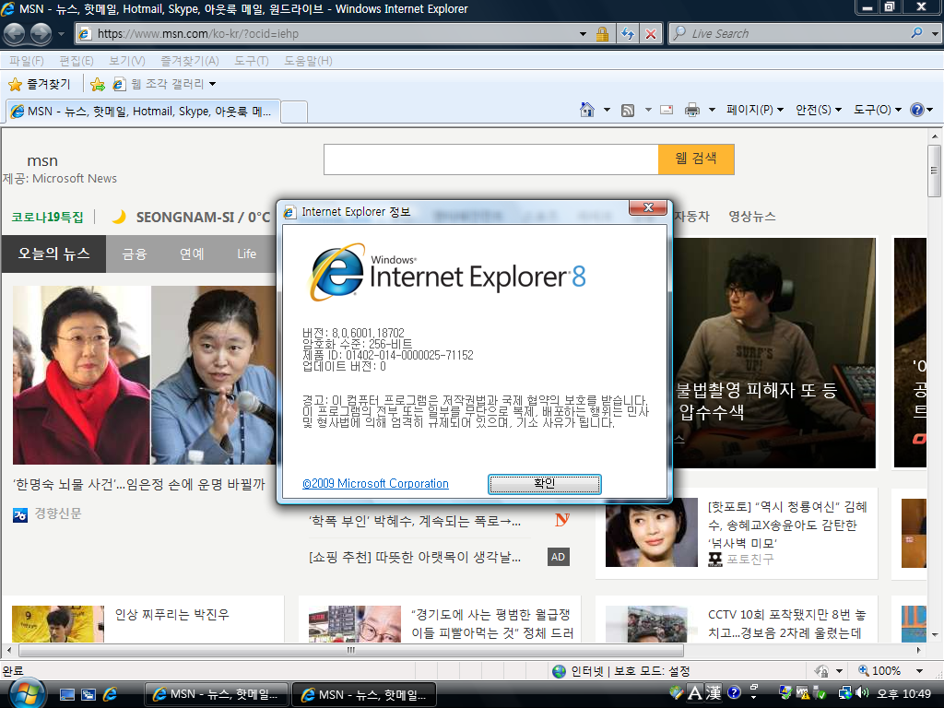Click the N source icon beside the 박혜수 headline

(561, 520)
